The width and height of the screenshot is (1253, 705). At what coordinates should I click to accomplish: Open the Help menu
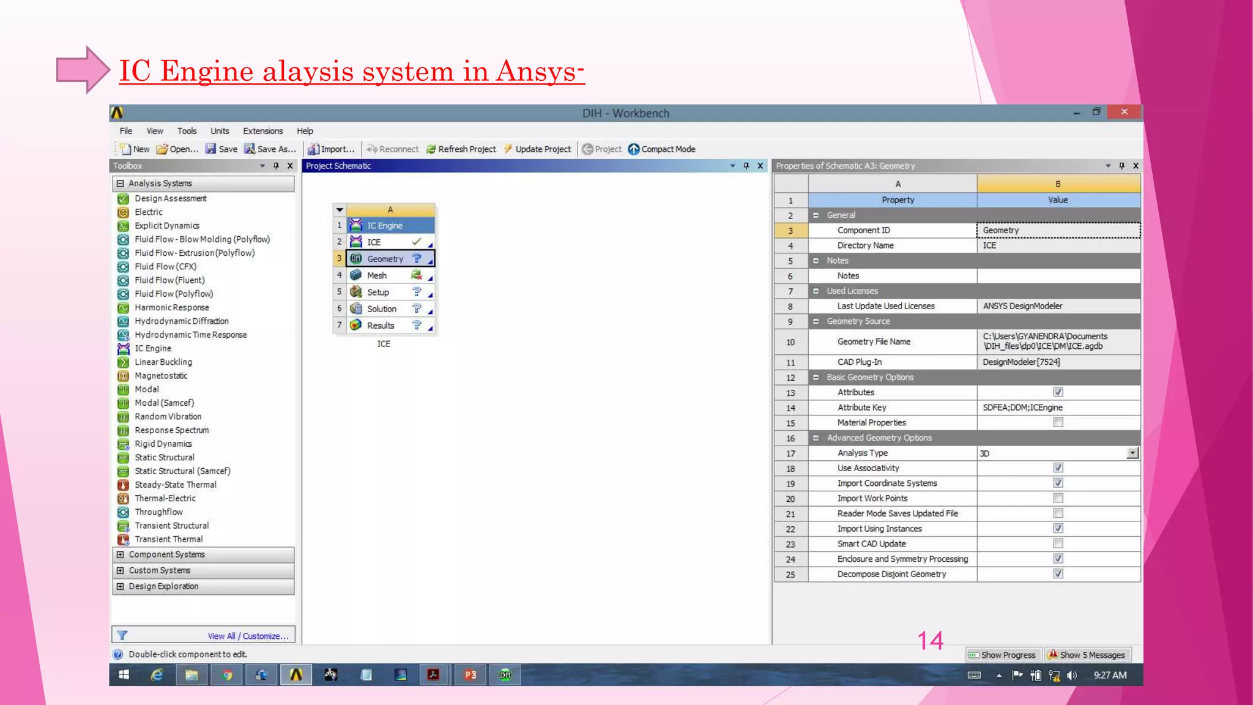(305, 131)
